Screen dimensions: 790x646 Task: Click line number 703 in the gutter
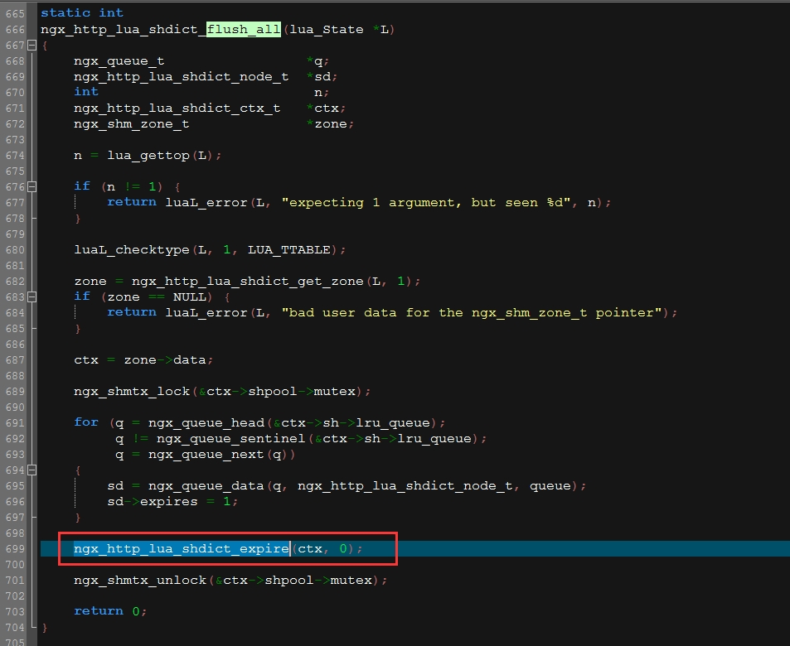[x=15, y=612]
